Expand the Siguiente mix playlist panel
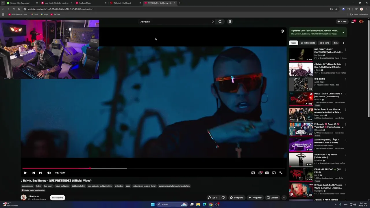 pos(343,32)
